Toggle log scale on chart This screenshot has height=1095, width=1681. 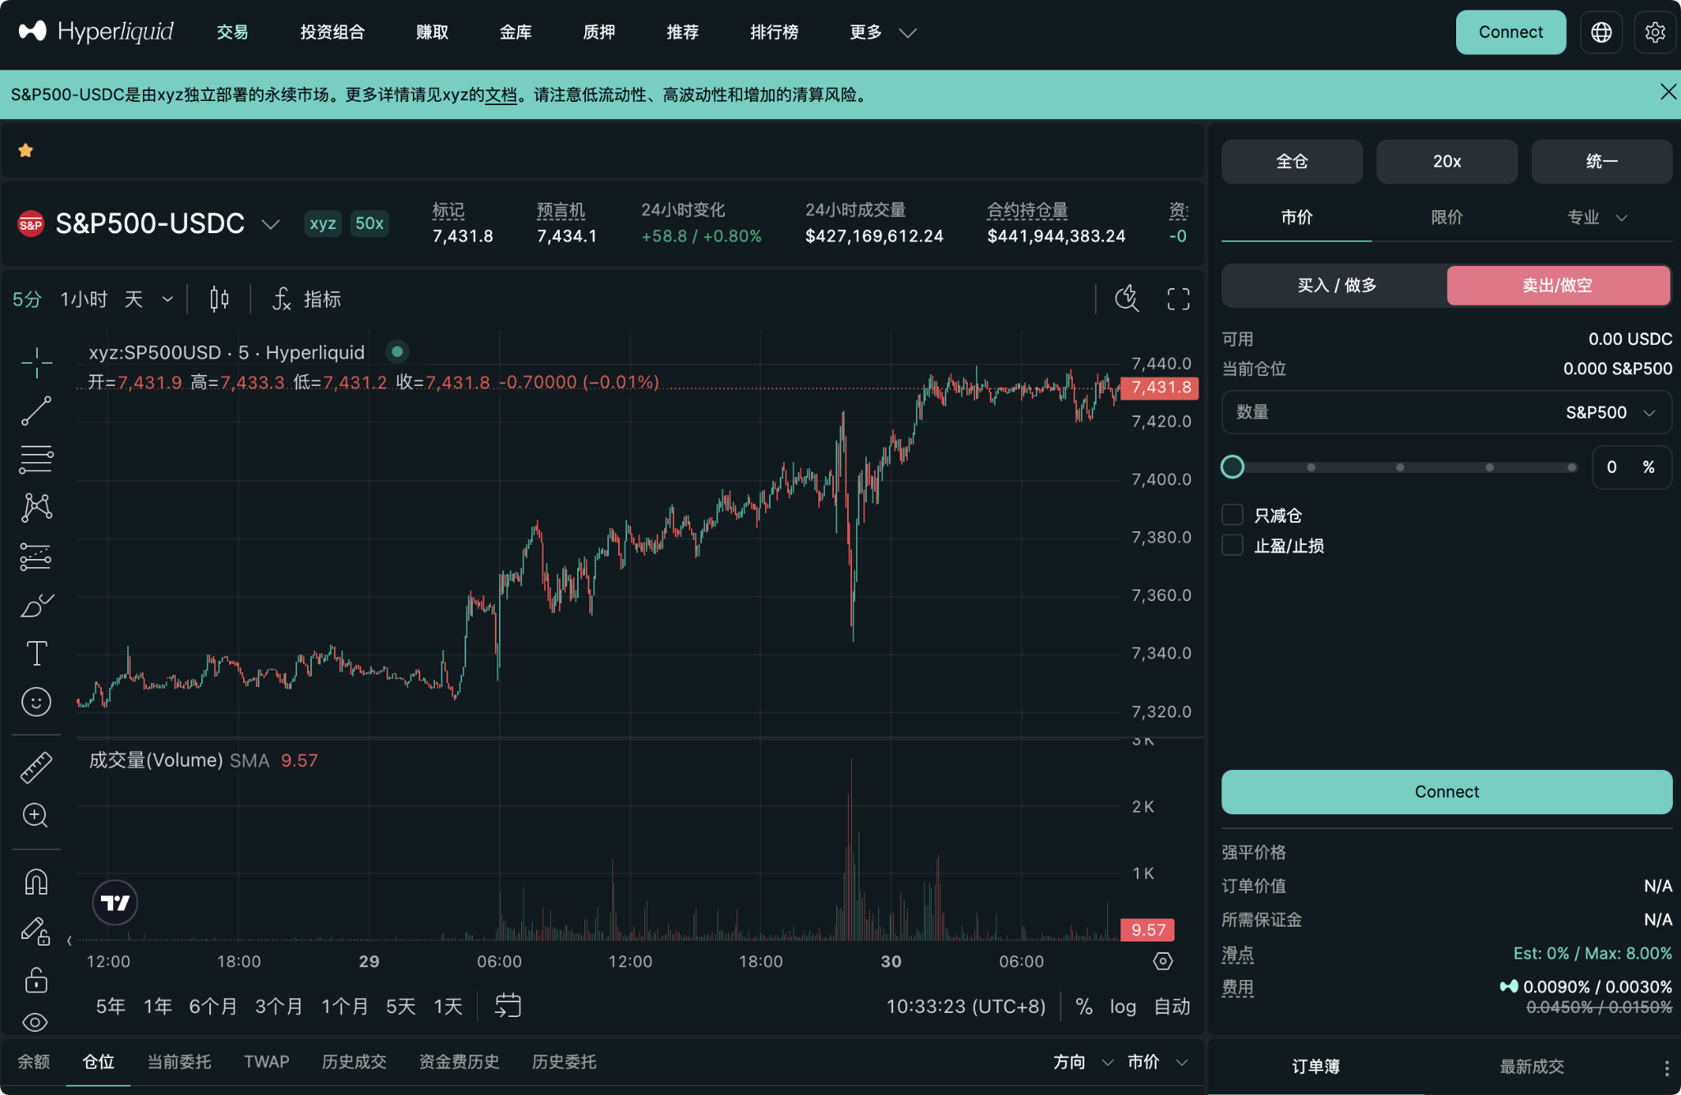(1123, 1006)
